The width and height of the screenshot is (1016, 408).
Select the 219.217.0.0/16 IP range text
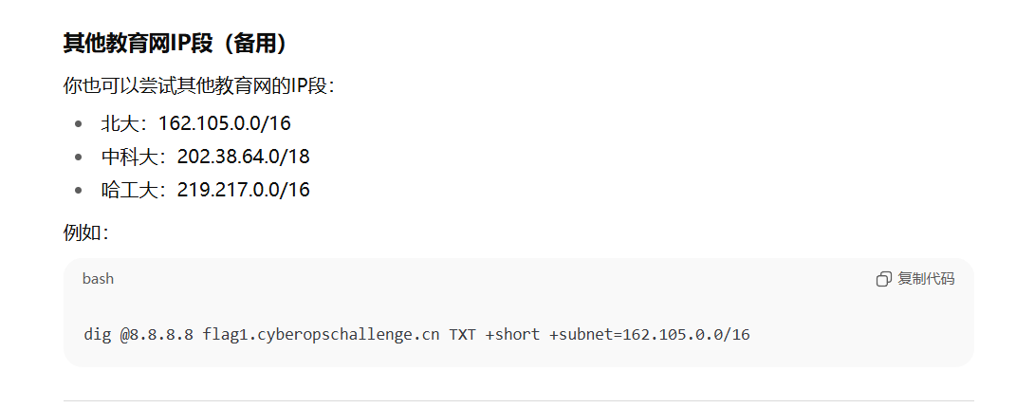point(243,190)
